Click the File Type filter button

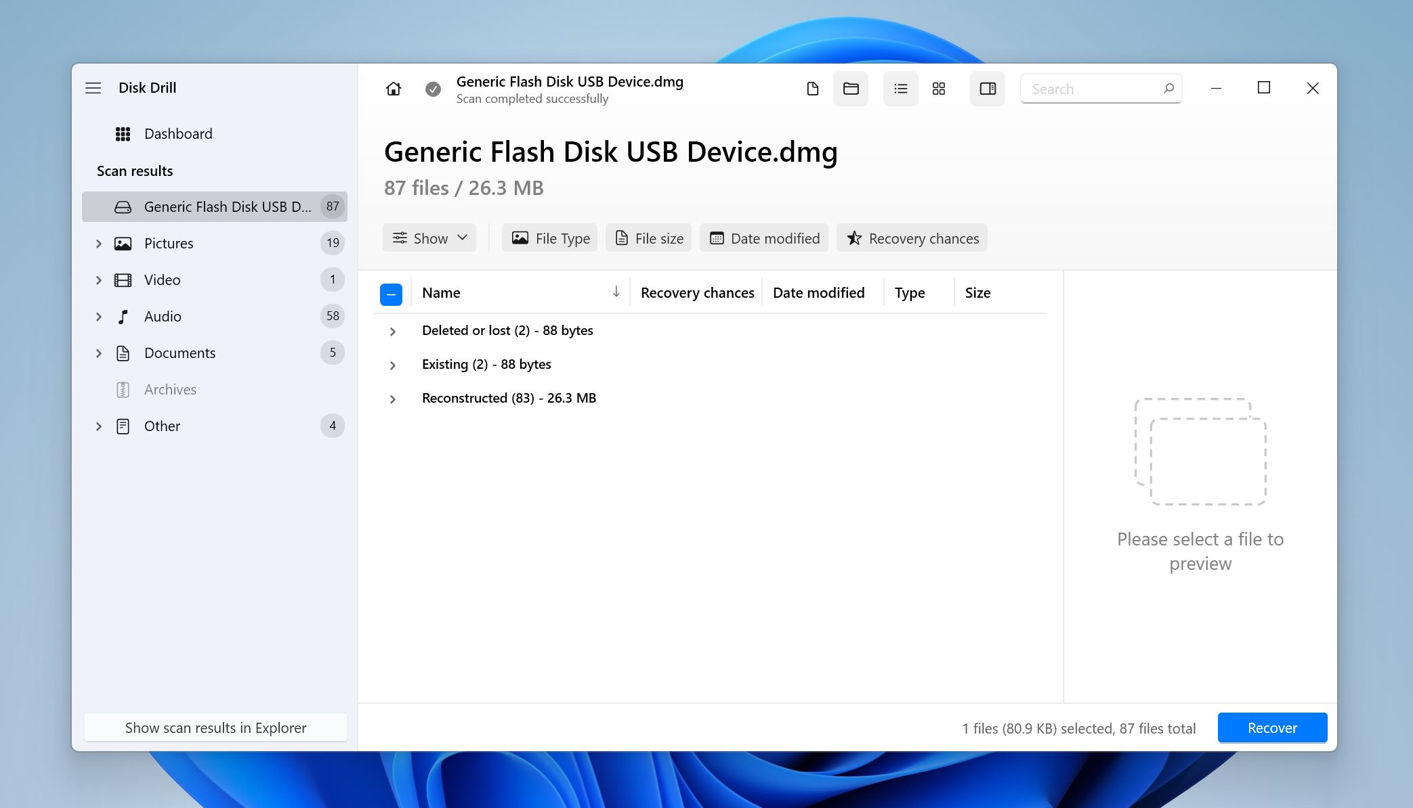click(x=551, y=238)
